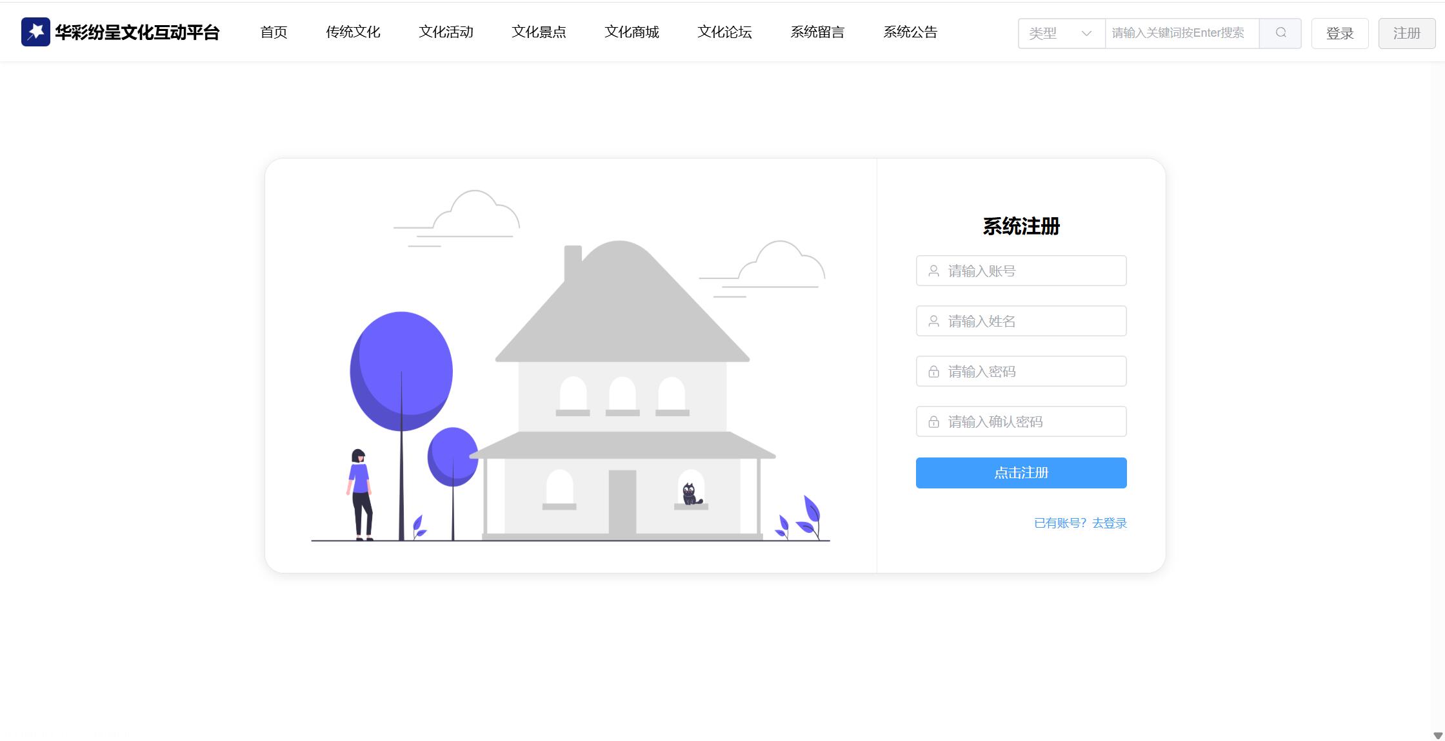Click the lock icon in password field
1445x741 pixels.
pos(933,372)
